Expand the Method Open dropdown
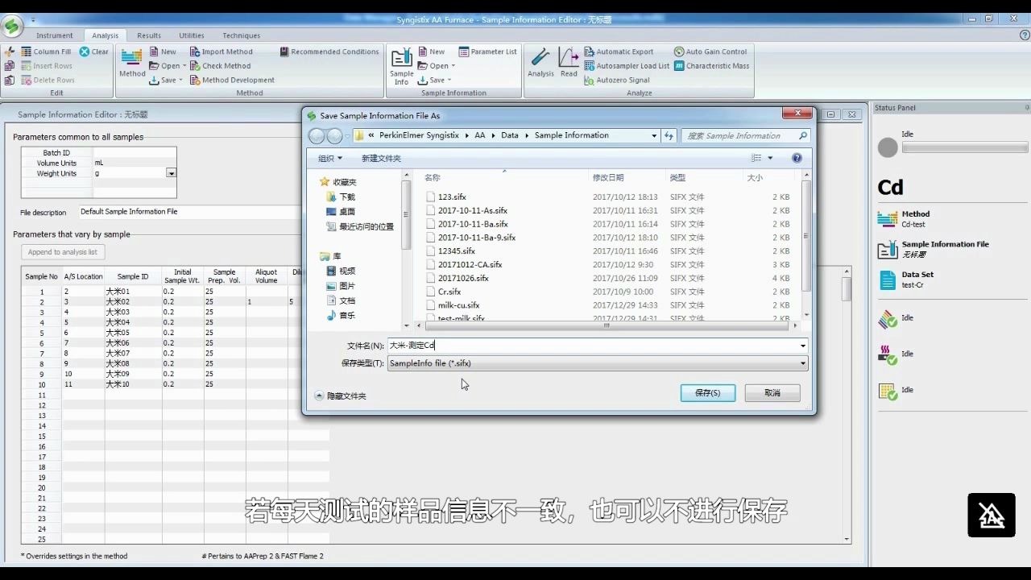This screenshot has width=1031, height=580. click(x=184, y=66)
